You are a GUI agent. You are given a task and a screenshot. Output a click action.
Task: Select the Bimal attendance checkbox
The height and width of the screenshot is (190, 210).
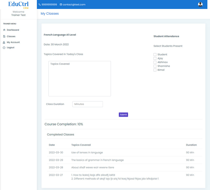(155, 70)
